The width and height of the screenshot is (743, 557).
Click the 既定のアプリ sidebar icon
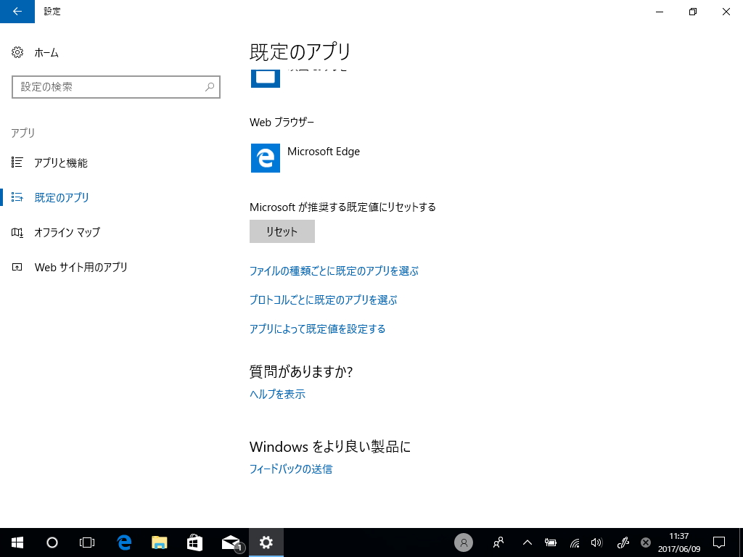[x=17, y=197]
